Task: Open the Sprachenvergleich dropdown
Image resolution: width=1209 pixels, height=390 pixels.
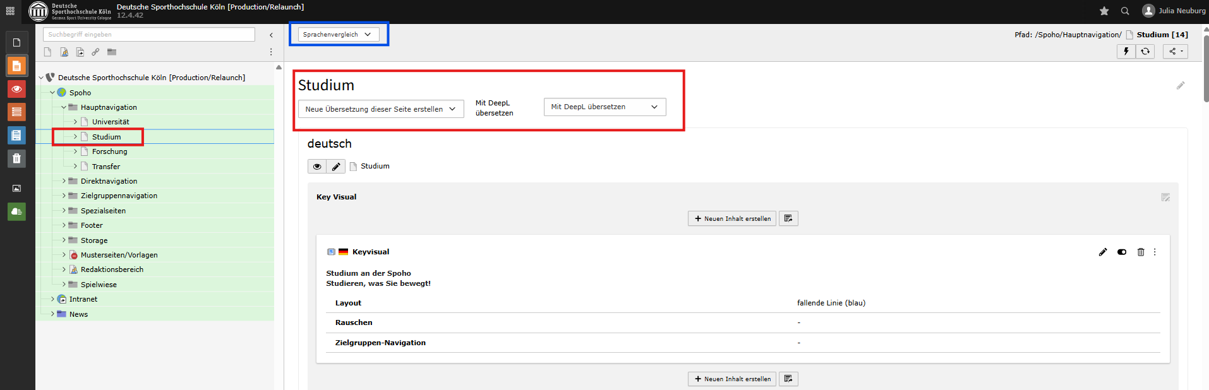Action: click(x=338, y=35)
